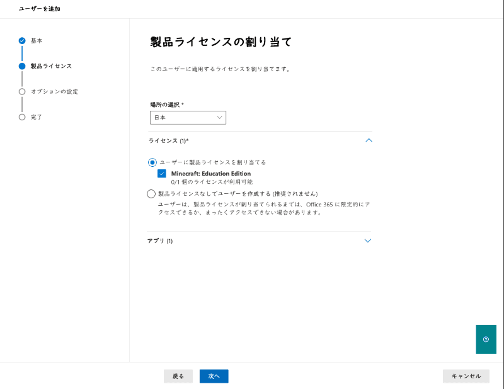Click the completed 基本 step checkmark icon

22,40
